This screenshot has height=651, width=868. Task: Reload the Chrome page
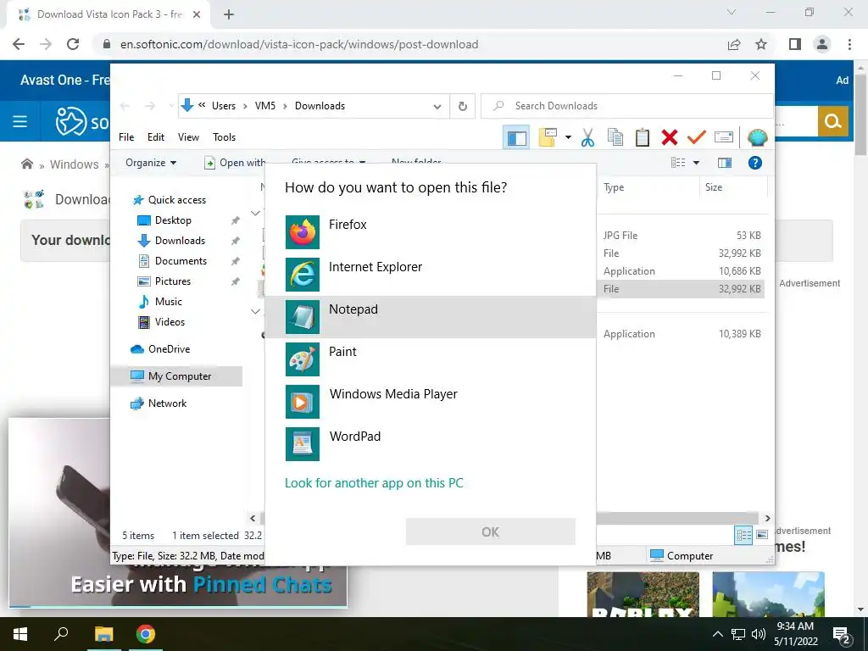(73, 44)
